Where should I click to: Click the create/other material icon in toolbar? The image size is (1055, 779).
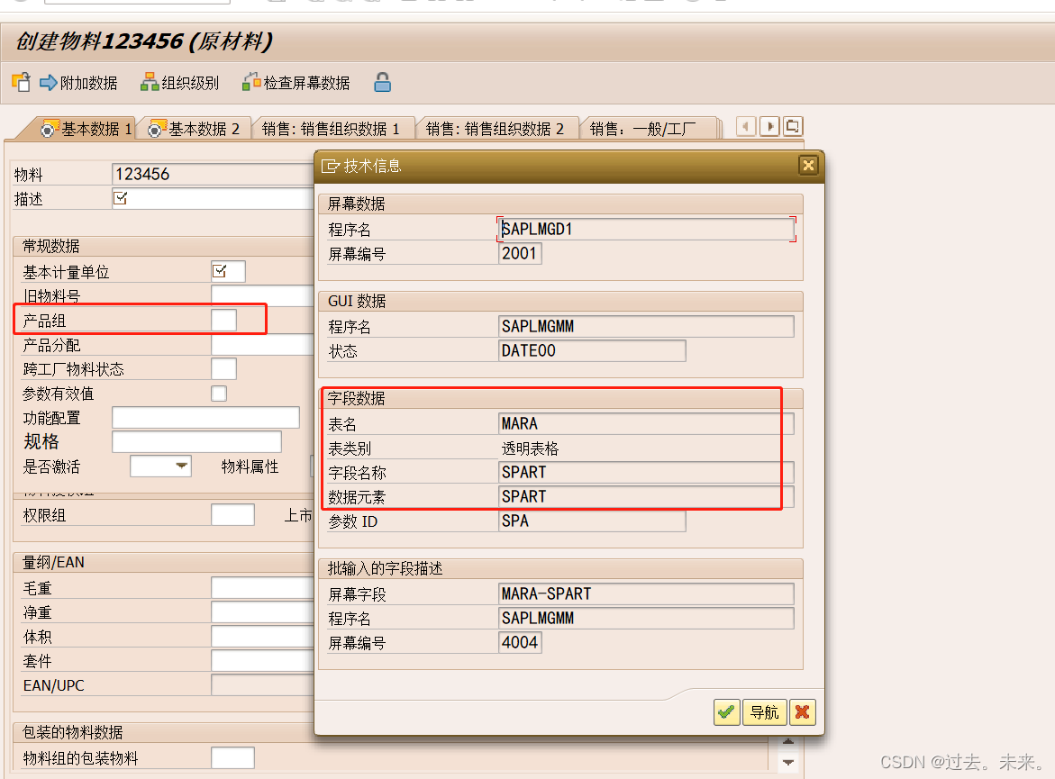tap(21, 82)
